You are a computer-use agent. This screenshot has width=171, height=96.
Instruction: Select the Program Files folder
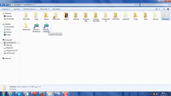[x=86, y=17]
